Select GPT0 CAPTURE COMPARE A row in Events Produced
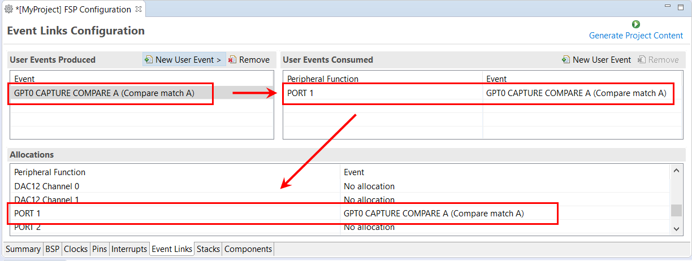The image size is (692, 261). point(142,93)
